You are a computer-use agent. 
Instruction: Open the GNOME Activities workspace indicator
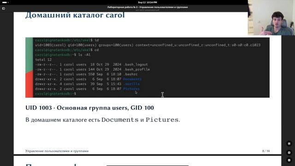tap(6, 2)
